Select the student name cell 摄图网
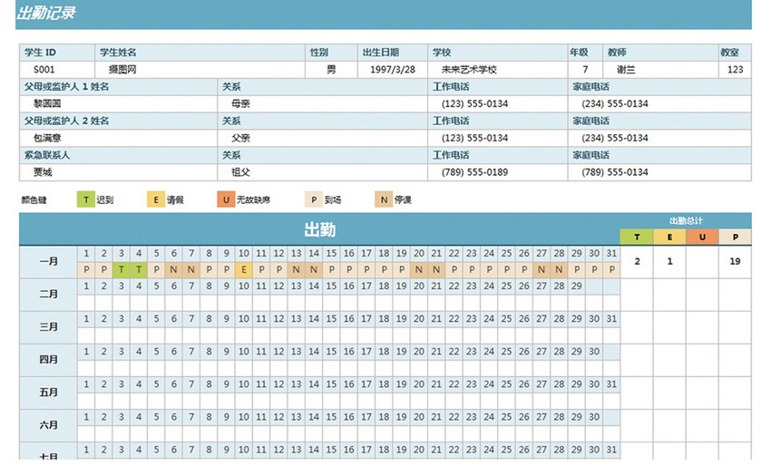This screenshot has height=475, width=771. [200, 70]
